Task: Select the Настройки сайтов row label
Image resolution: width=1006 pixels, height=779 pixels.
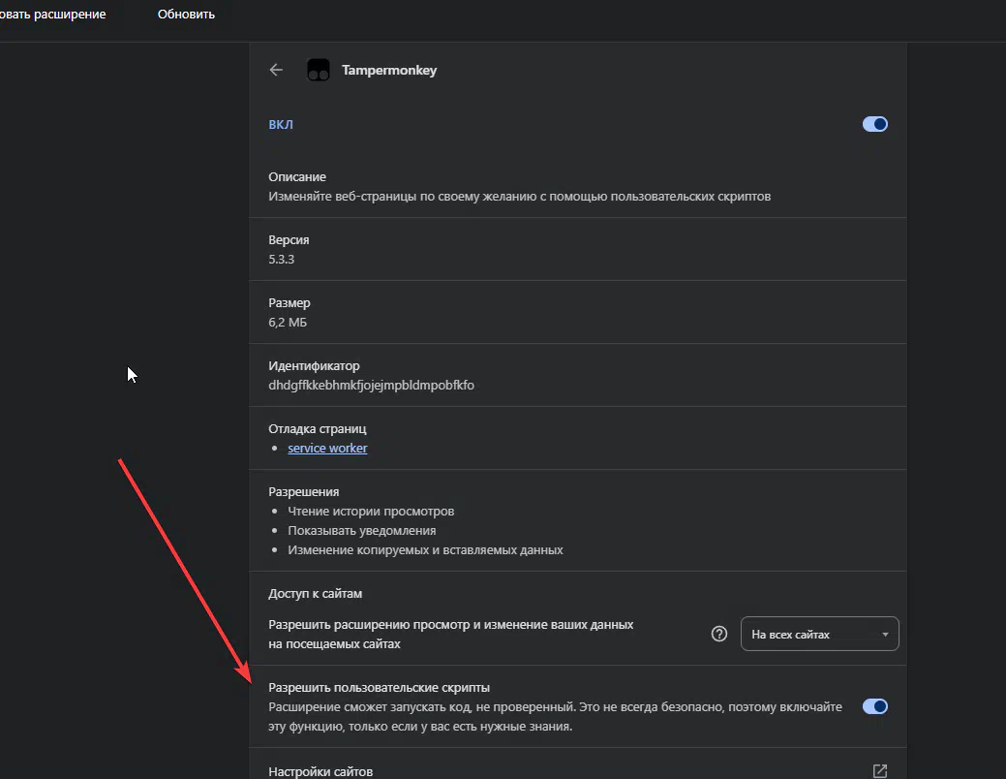Action: point(320,771)
